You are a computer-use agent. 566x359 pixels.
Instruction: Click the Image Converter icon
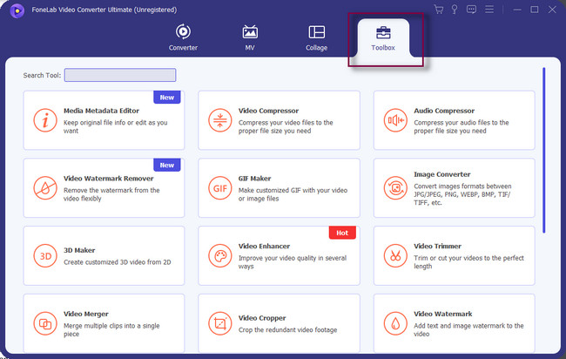point(395,188)
